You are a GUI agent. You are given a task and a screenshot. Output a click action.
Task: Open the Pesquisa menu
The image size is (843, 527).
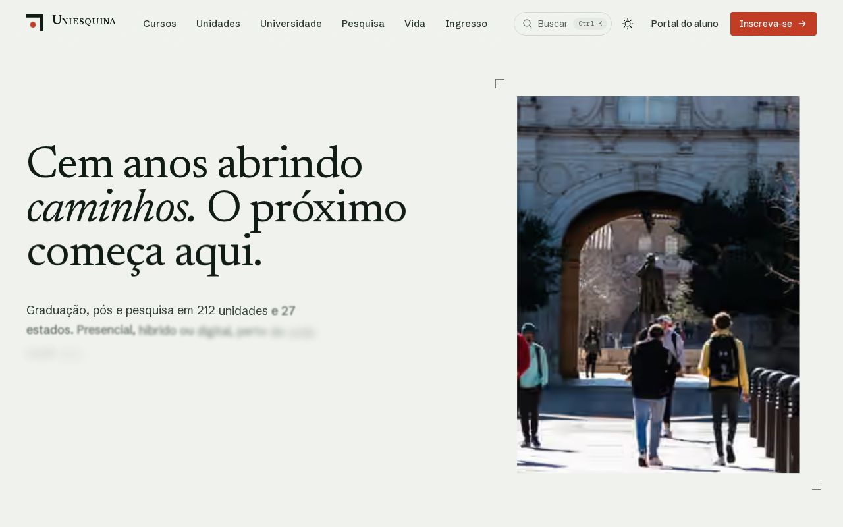click(363, 24)
